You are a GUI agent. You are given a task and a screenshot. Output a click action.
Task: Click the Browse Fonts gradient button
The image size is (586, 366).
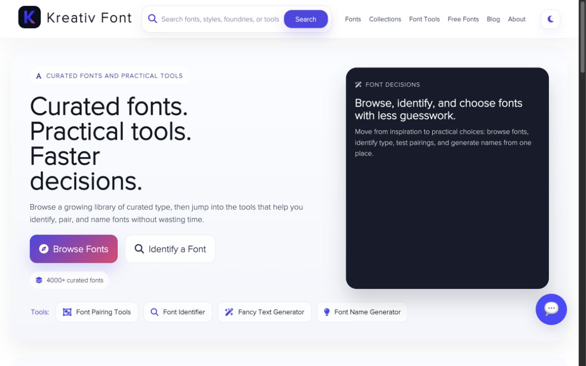click(74, 249)
